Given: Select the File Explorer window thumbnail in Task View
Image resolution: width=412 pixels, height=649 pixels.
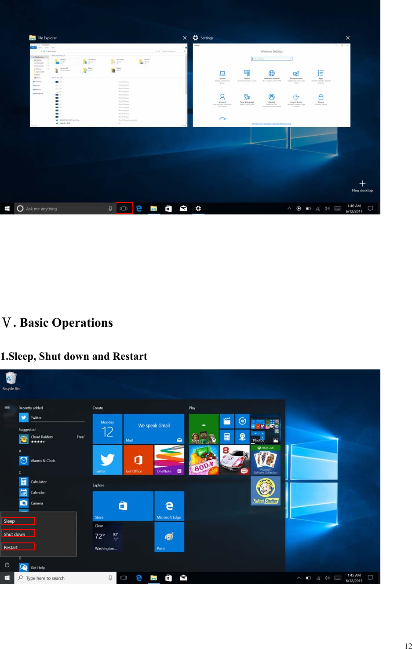Looking at the screenshot, I should (109, 85).
